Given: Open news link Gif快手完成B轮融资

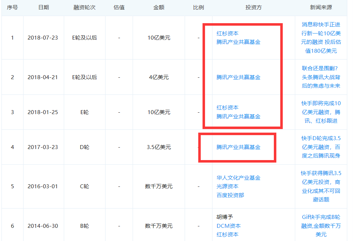Looking at the screenshot, I should [321, 226].
